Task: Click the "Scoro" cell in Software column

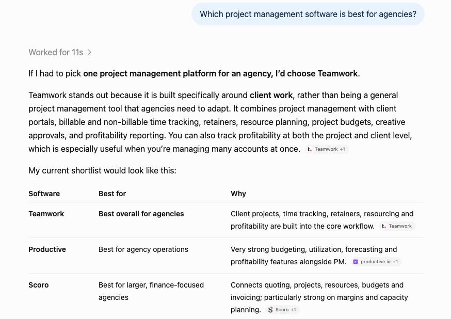Action: (39, 285)
